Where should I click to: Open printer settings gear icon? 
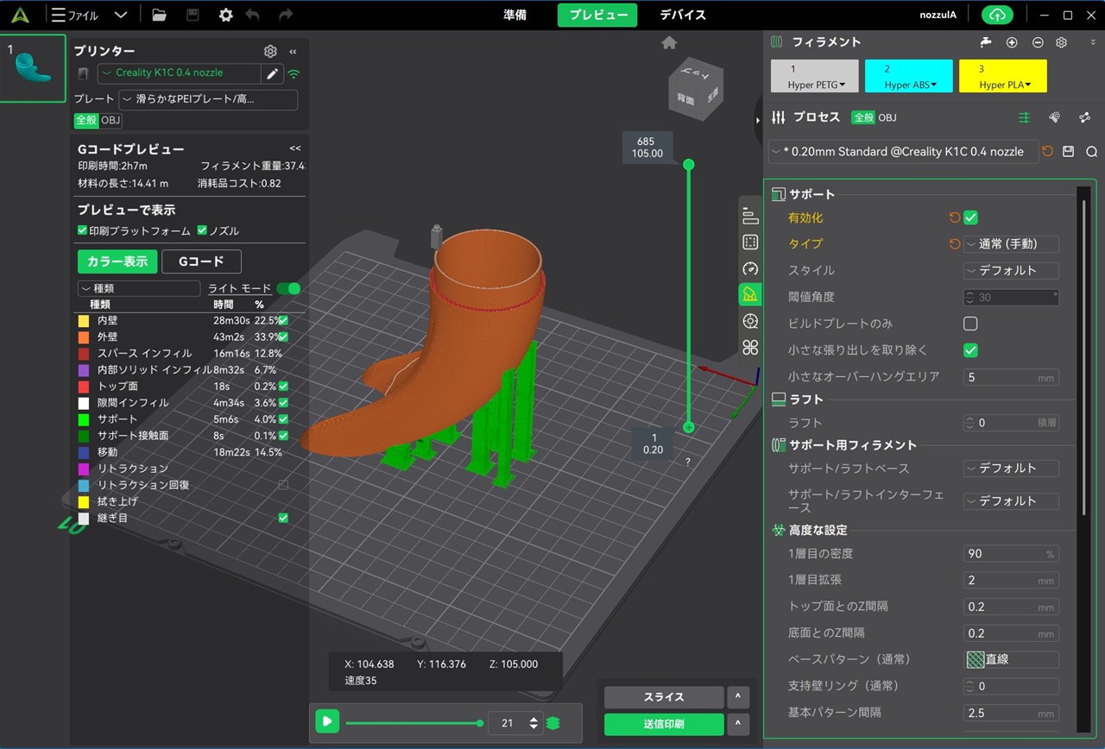point(270,52)
